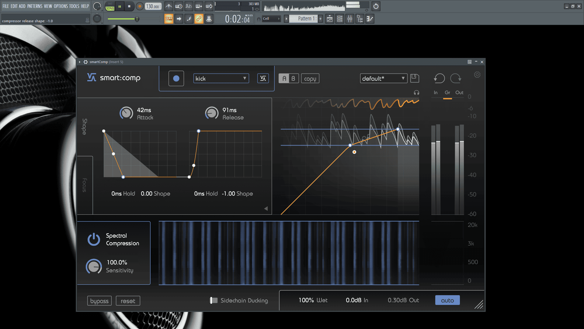Toggle the loop recording icon

pos(209,6)
